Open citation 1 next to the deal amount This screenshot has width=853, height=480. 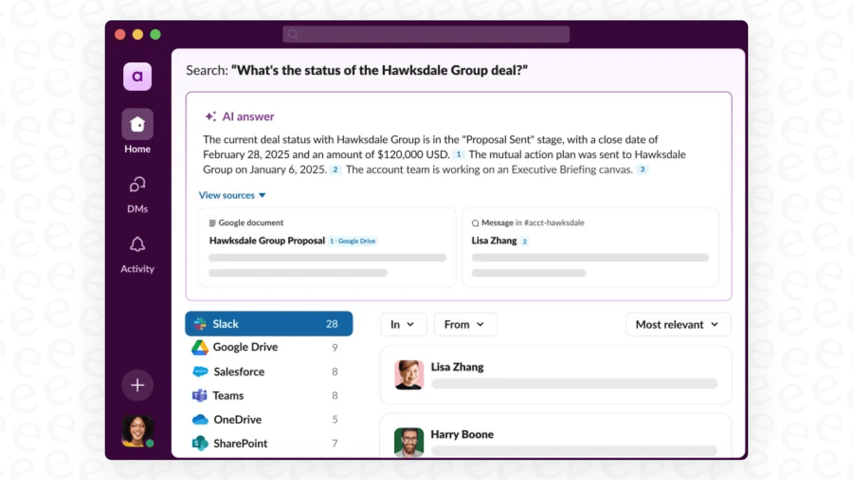459,154
